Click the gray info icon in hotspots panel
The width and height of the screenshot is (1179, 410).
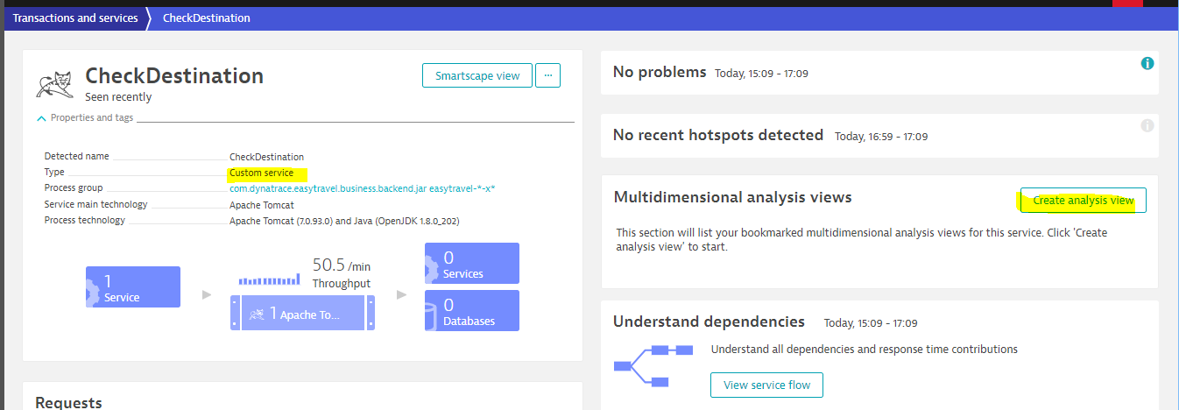pos(1147,126)
